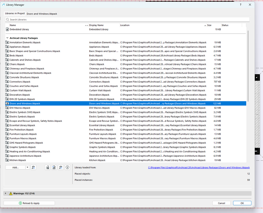
Task: Click the Kitchen.libpack package icon
Action: 7,160
